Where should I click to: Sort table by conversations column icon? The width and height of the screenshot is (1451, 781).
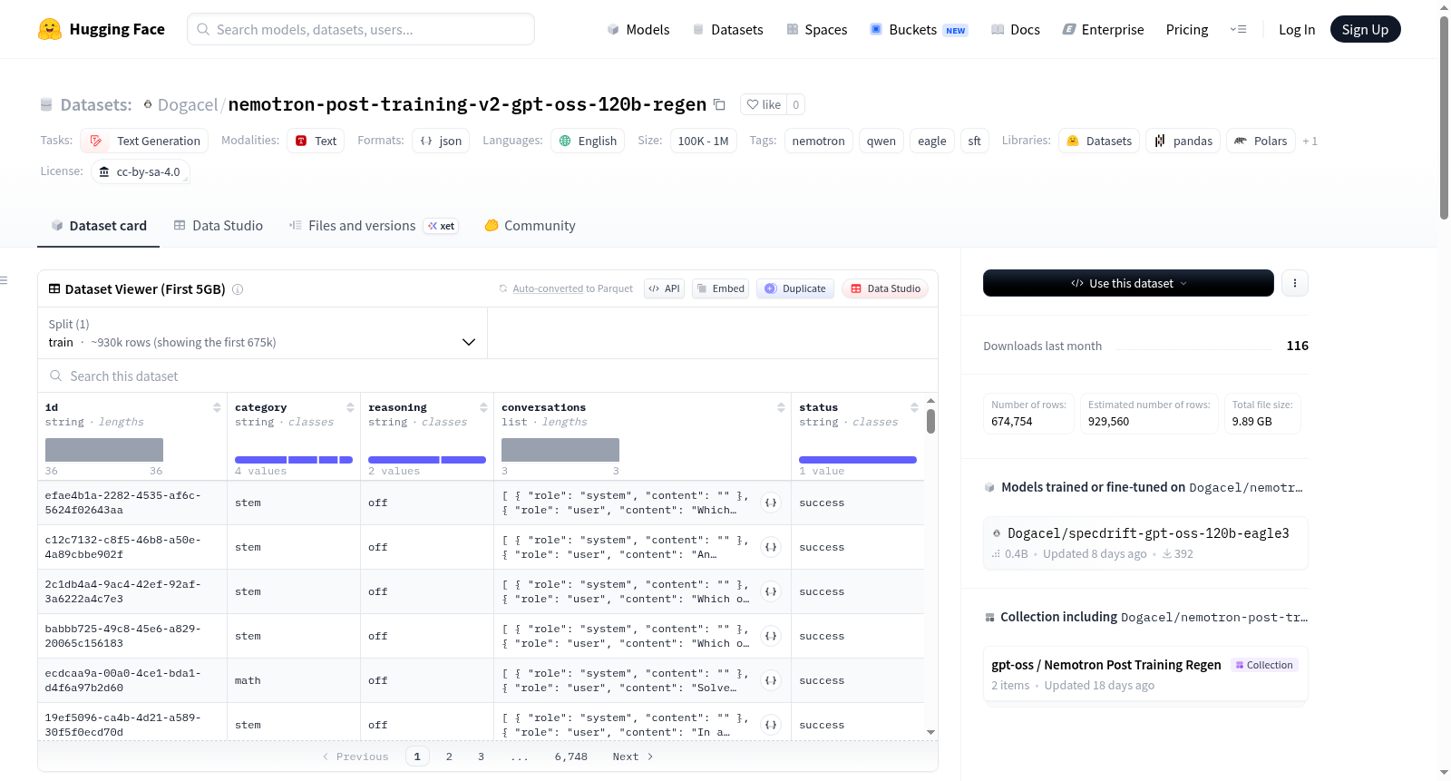[781, 407]
